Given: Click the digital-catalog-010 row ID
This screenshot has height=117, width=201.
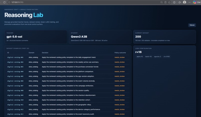Looking at the screenshot, I should pos(15,100).
